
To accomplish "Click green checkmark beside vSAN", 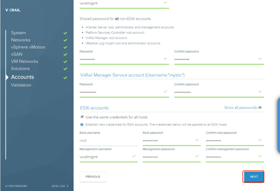I will (x=66, y=54).
